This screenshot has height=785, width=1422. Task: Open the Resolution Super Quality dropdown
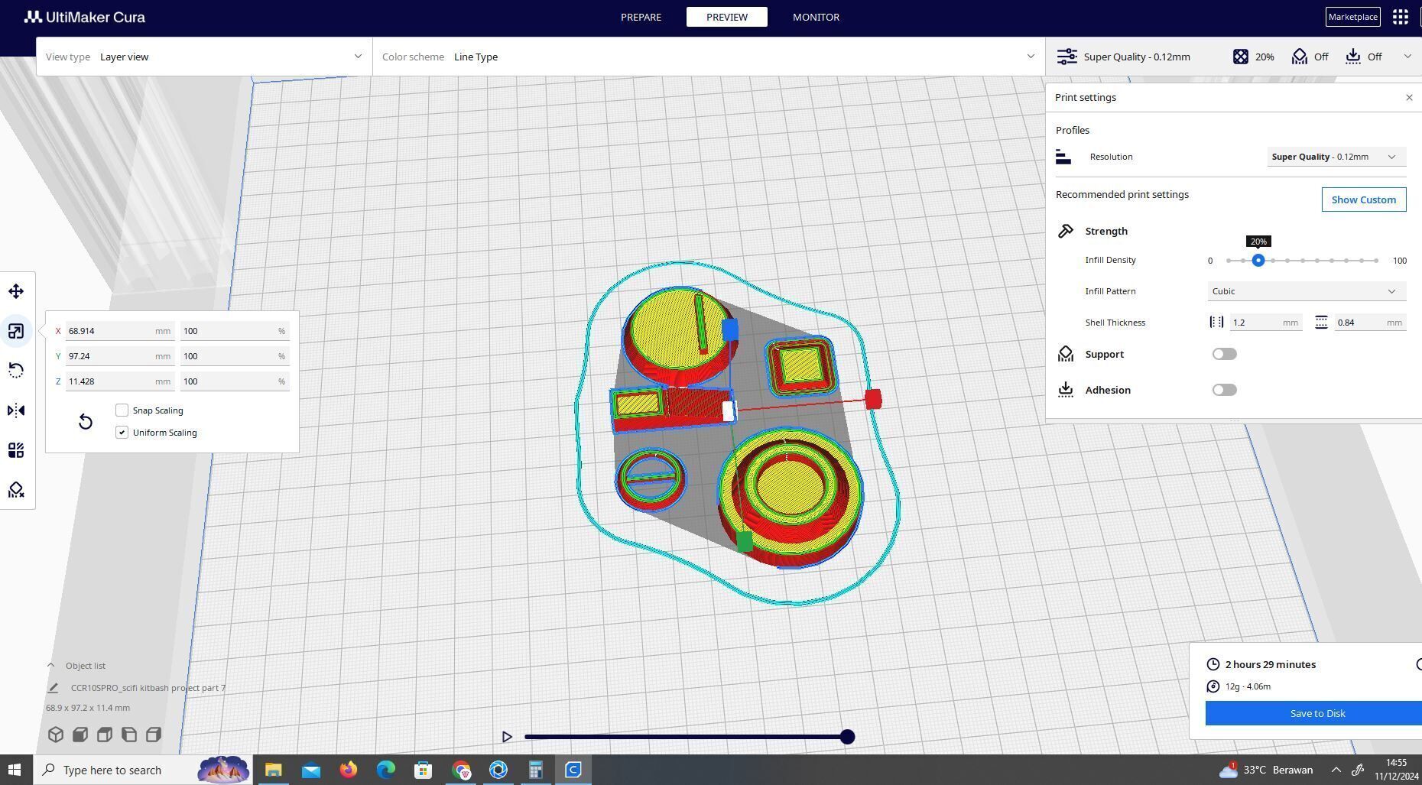tap(1336, 157)
